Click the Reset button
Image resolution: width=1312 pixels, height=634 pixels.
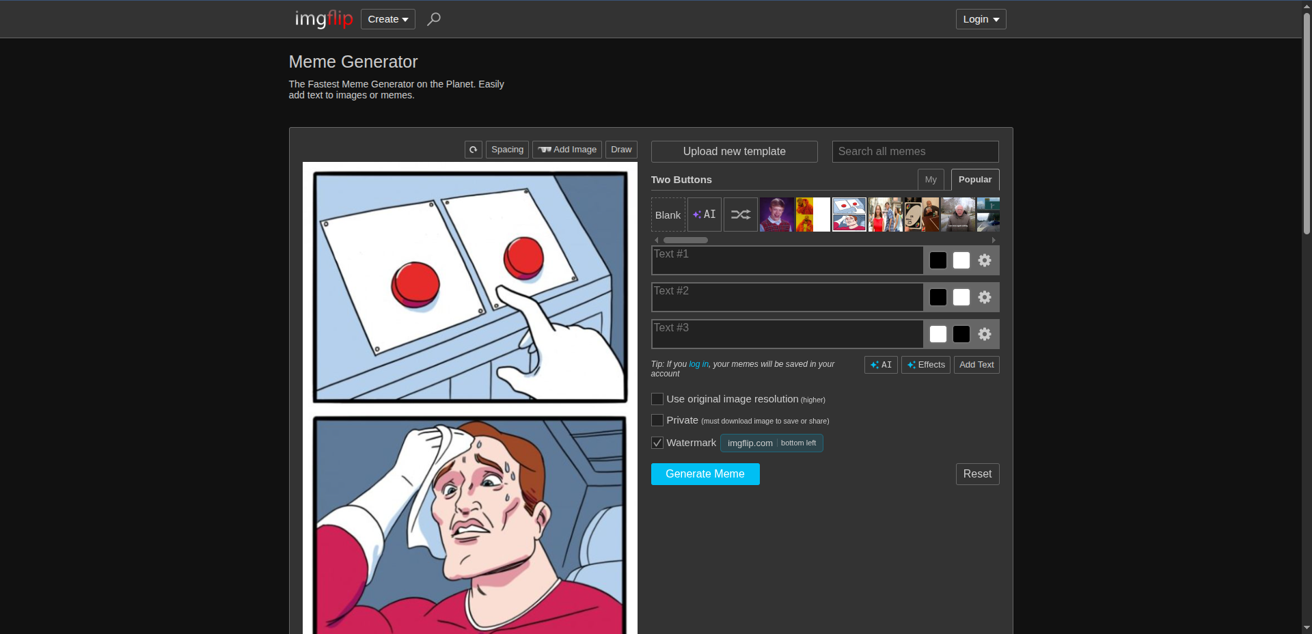point(977,474)
